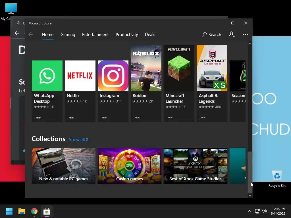Switch to the Home tab
This screenshot has width=291, height=218.
[48, 34]
